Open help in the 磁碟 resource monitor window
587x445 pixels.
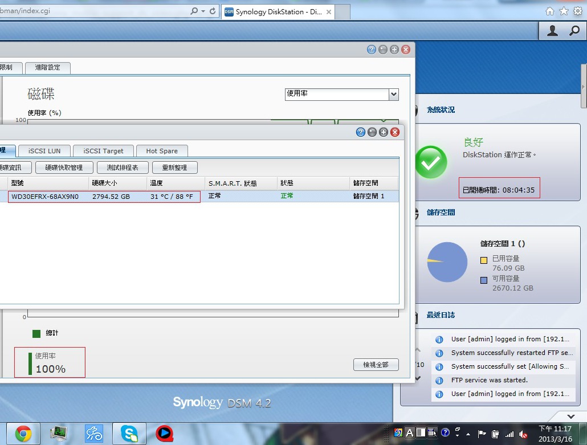[x=372, y=50]
